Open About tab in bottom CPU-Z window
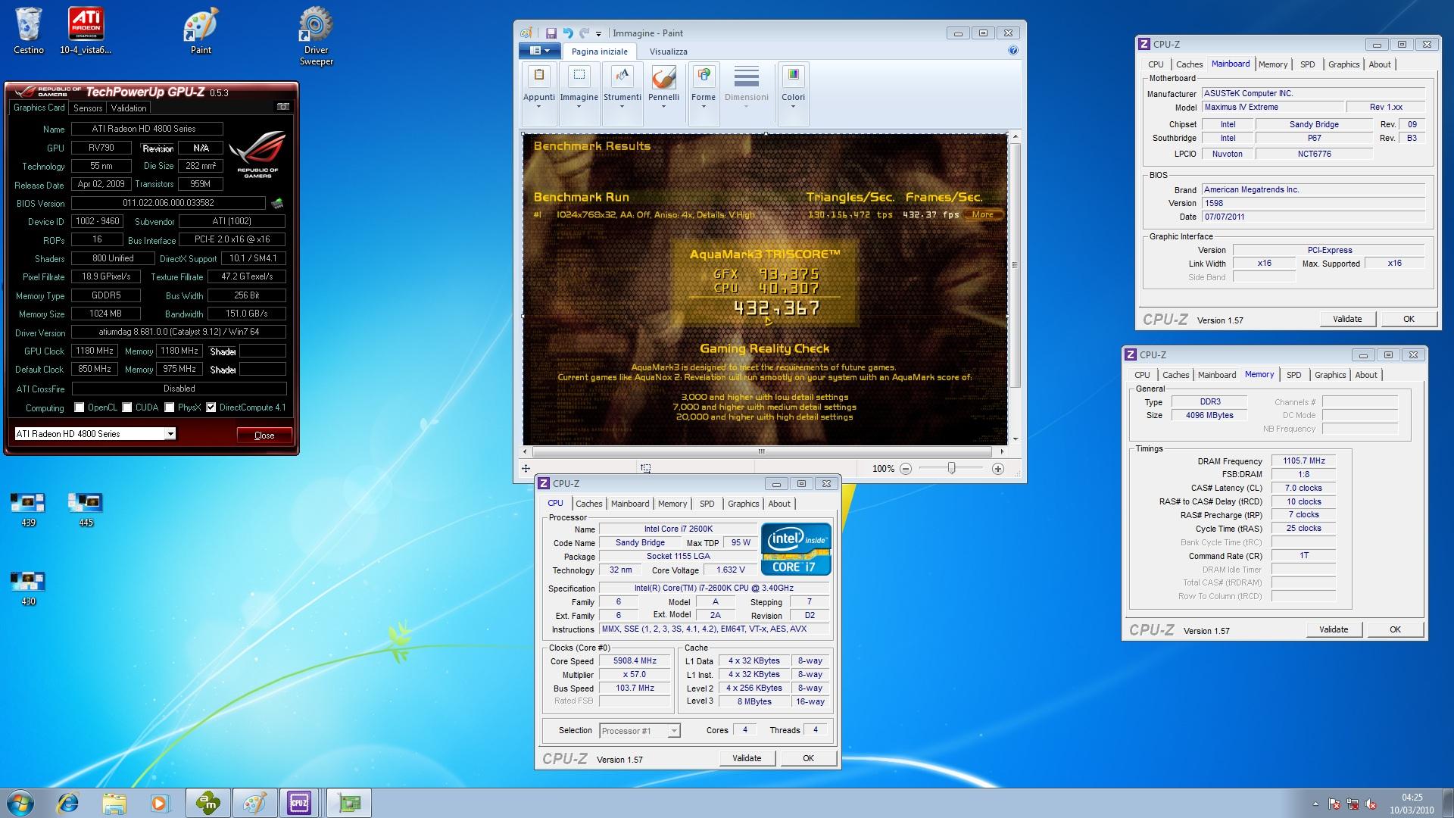Viewport: 1454px width, 818px height. pos(779,504)
